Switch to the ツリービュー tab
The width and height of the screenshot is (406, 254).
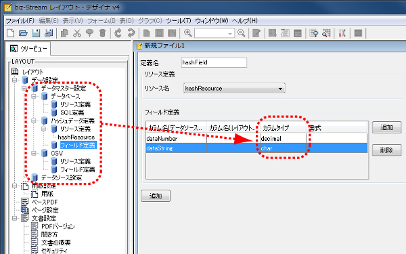[28, 49]
